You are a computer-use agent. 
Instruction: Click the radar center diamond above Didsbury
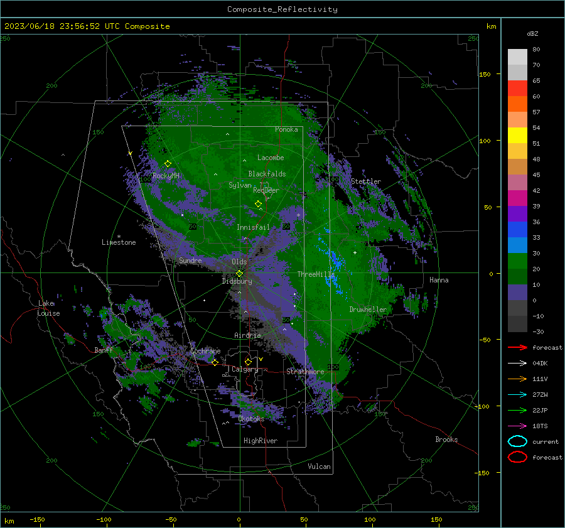(239, 273)
